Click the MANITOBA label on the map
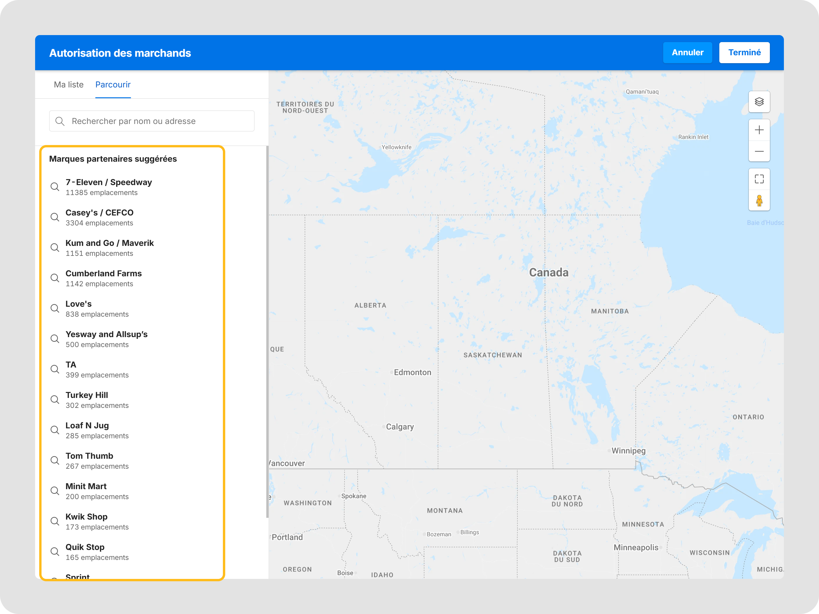 610,311
